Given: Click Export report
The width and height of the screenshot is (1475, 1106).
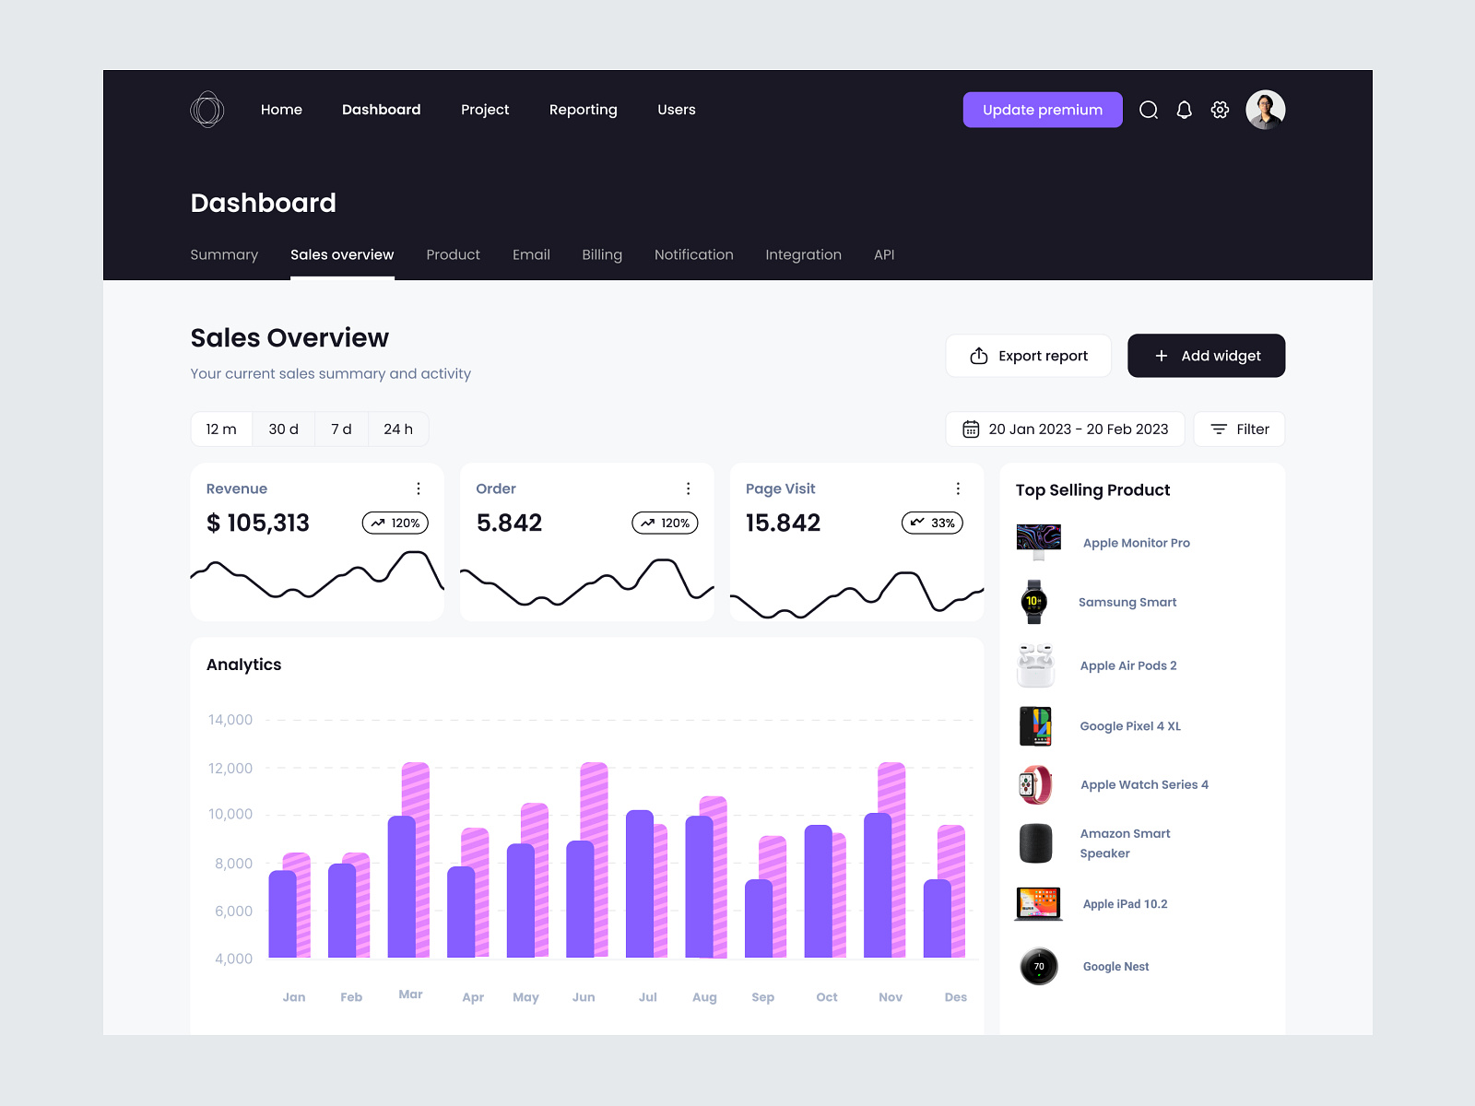Looking at the screenshot, I should [x=1028, y=356].
